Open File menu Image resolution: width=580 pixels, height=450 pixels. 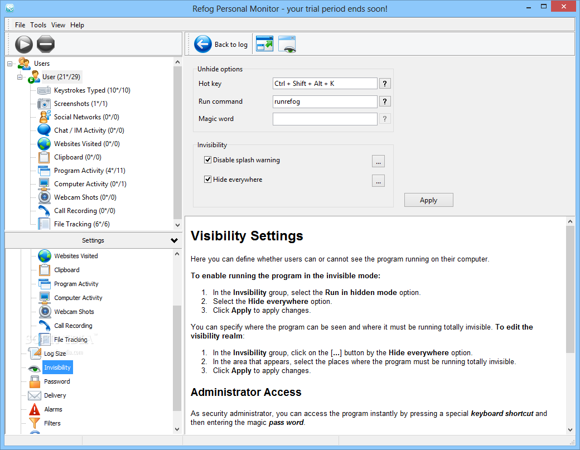tap(20, 25)
